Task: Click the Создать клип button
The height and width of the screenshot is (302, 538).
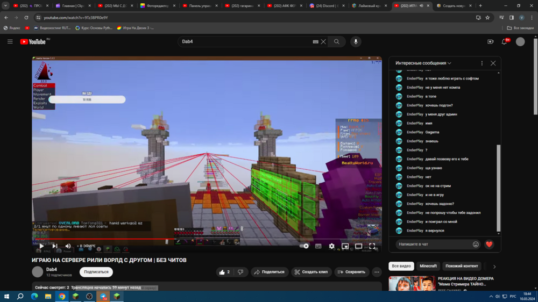Action: pyautogui.click(x=311, y=272)
